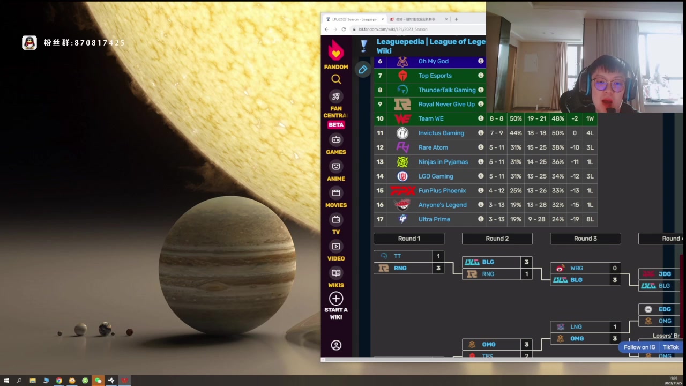Show info for LGD Gaming
686x386 pixels.
coord(481,176)
